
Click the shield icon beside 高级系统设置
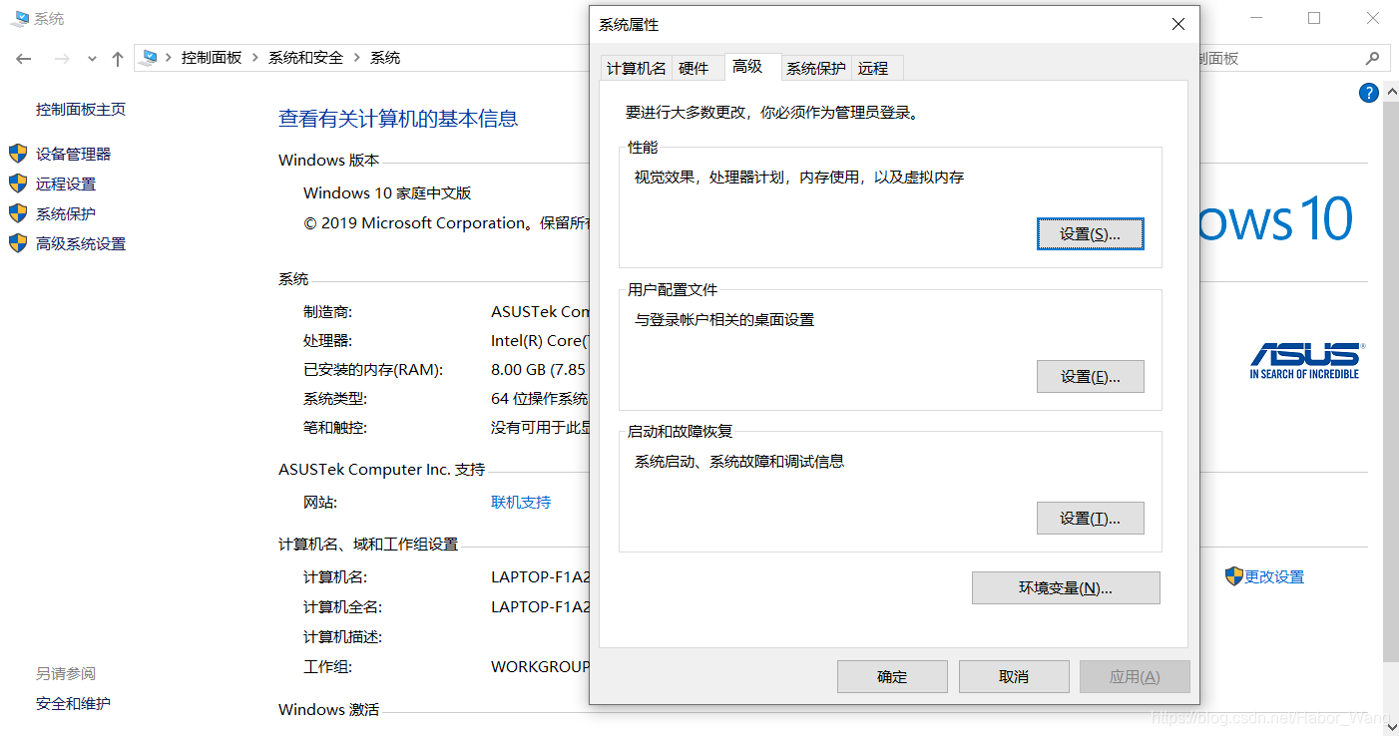pyautogui.click(x=18, y=243)
